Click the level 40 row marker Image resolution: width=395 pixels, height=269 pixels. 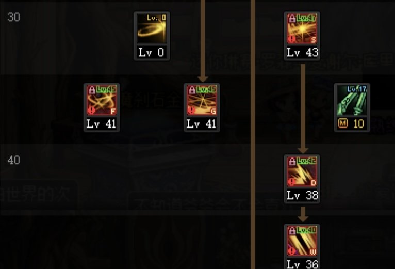pos(13,160)
